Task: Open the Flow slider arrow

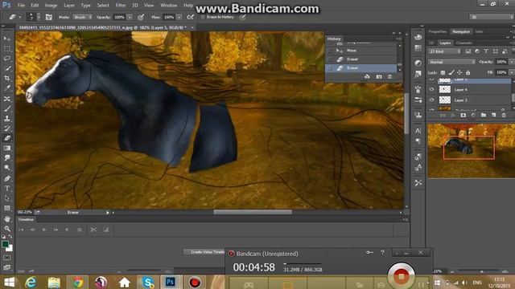Action: 179,17
